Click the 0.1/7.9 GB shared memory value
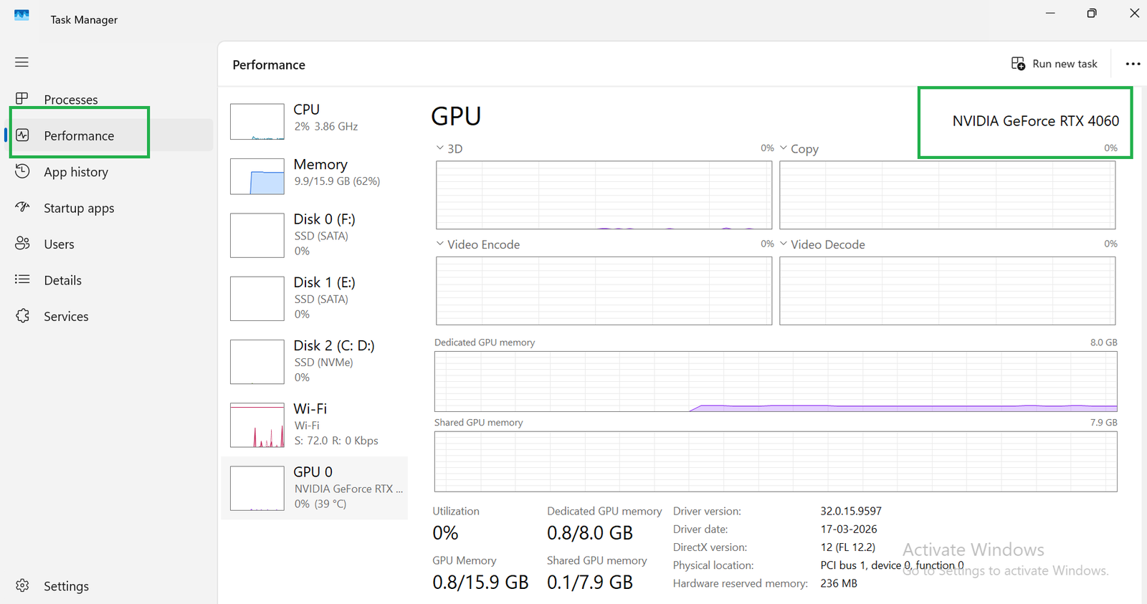Screen dimensions: 1147x604 [x=590, y=583]
